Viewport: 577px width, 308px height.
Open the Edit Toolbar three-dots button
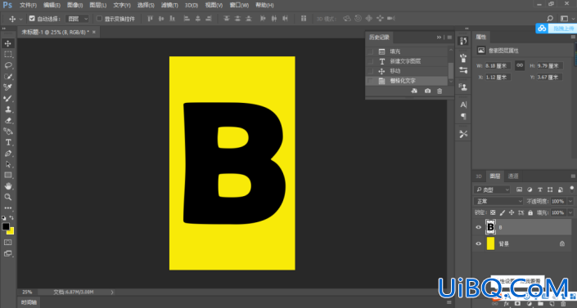(7, 208)
